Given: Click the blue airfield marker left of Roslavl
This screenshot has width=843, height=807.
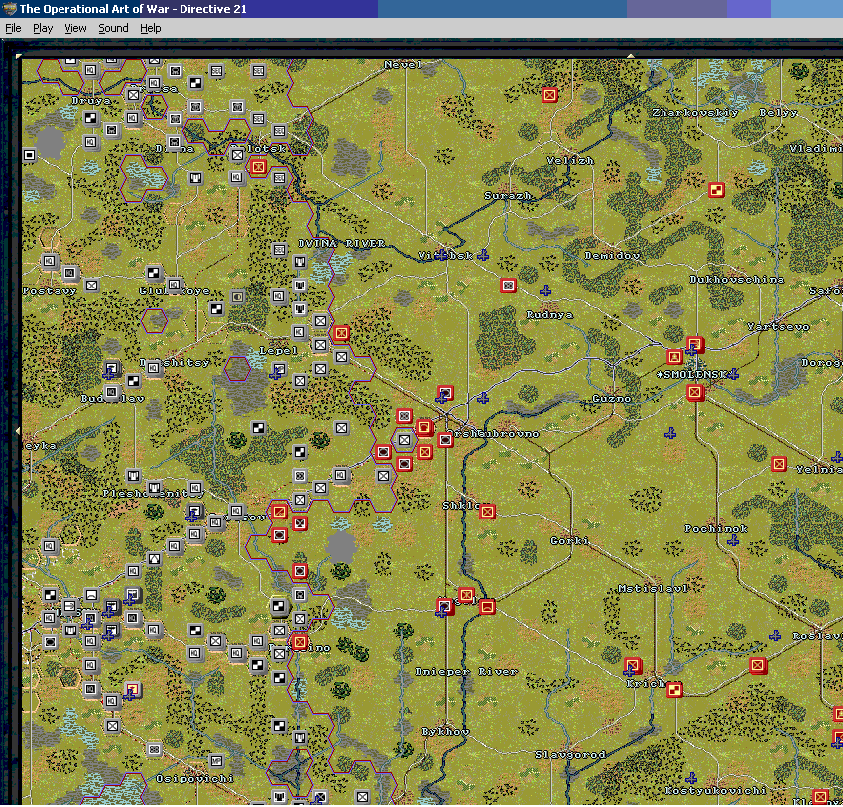Looking at the screenshot, I should point(775,636).
